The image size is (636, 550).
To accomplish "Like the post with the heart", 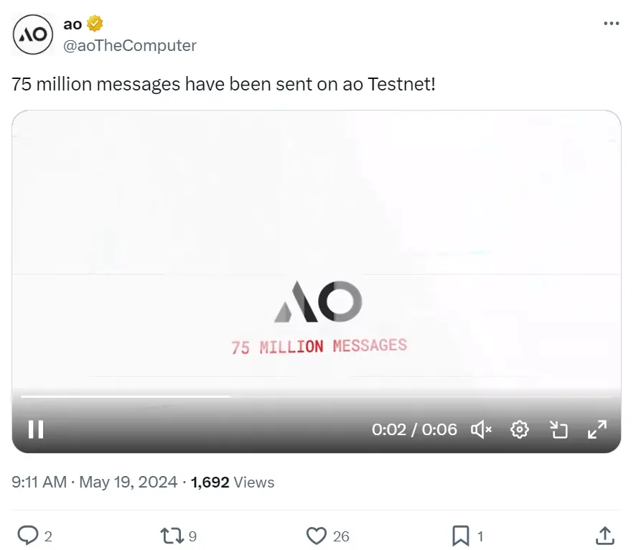I will (317, 536).
